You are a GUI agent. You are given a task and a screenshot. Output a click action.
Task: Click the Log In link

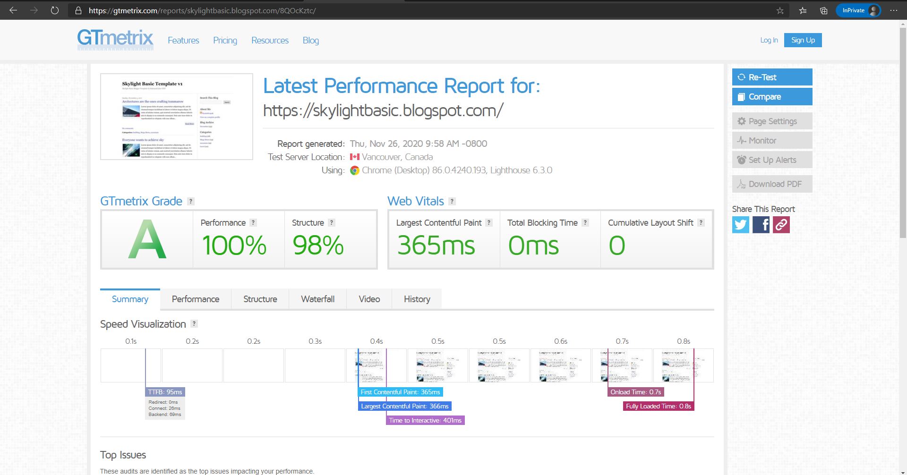click(x=769, y=40)
